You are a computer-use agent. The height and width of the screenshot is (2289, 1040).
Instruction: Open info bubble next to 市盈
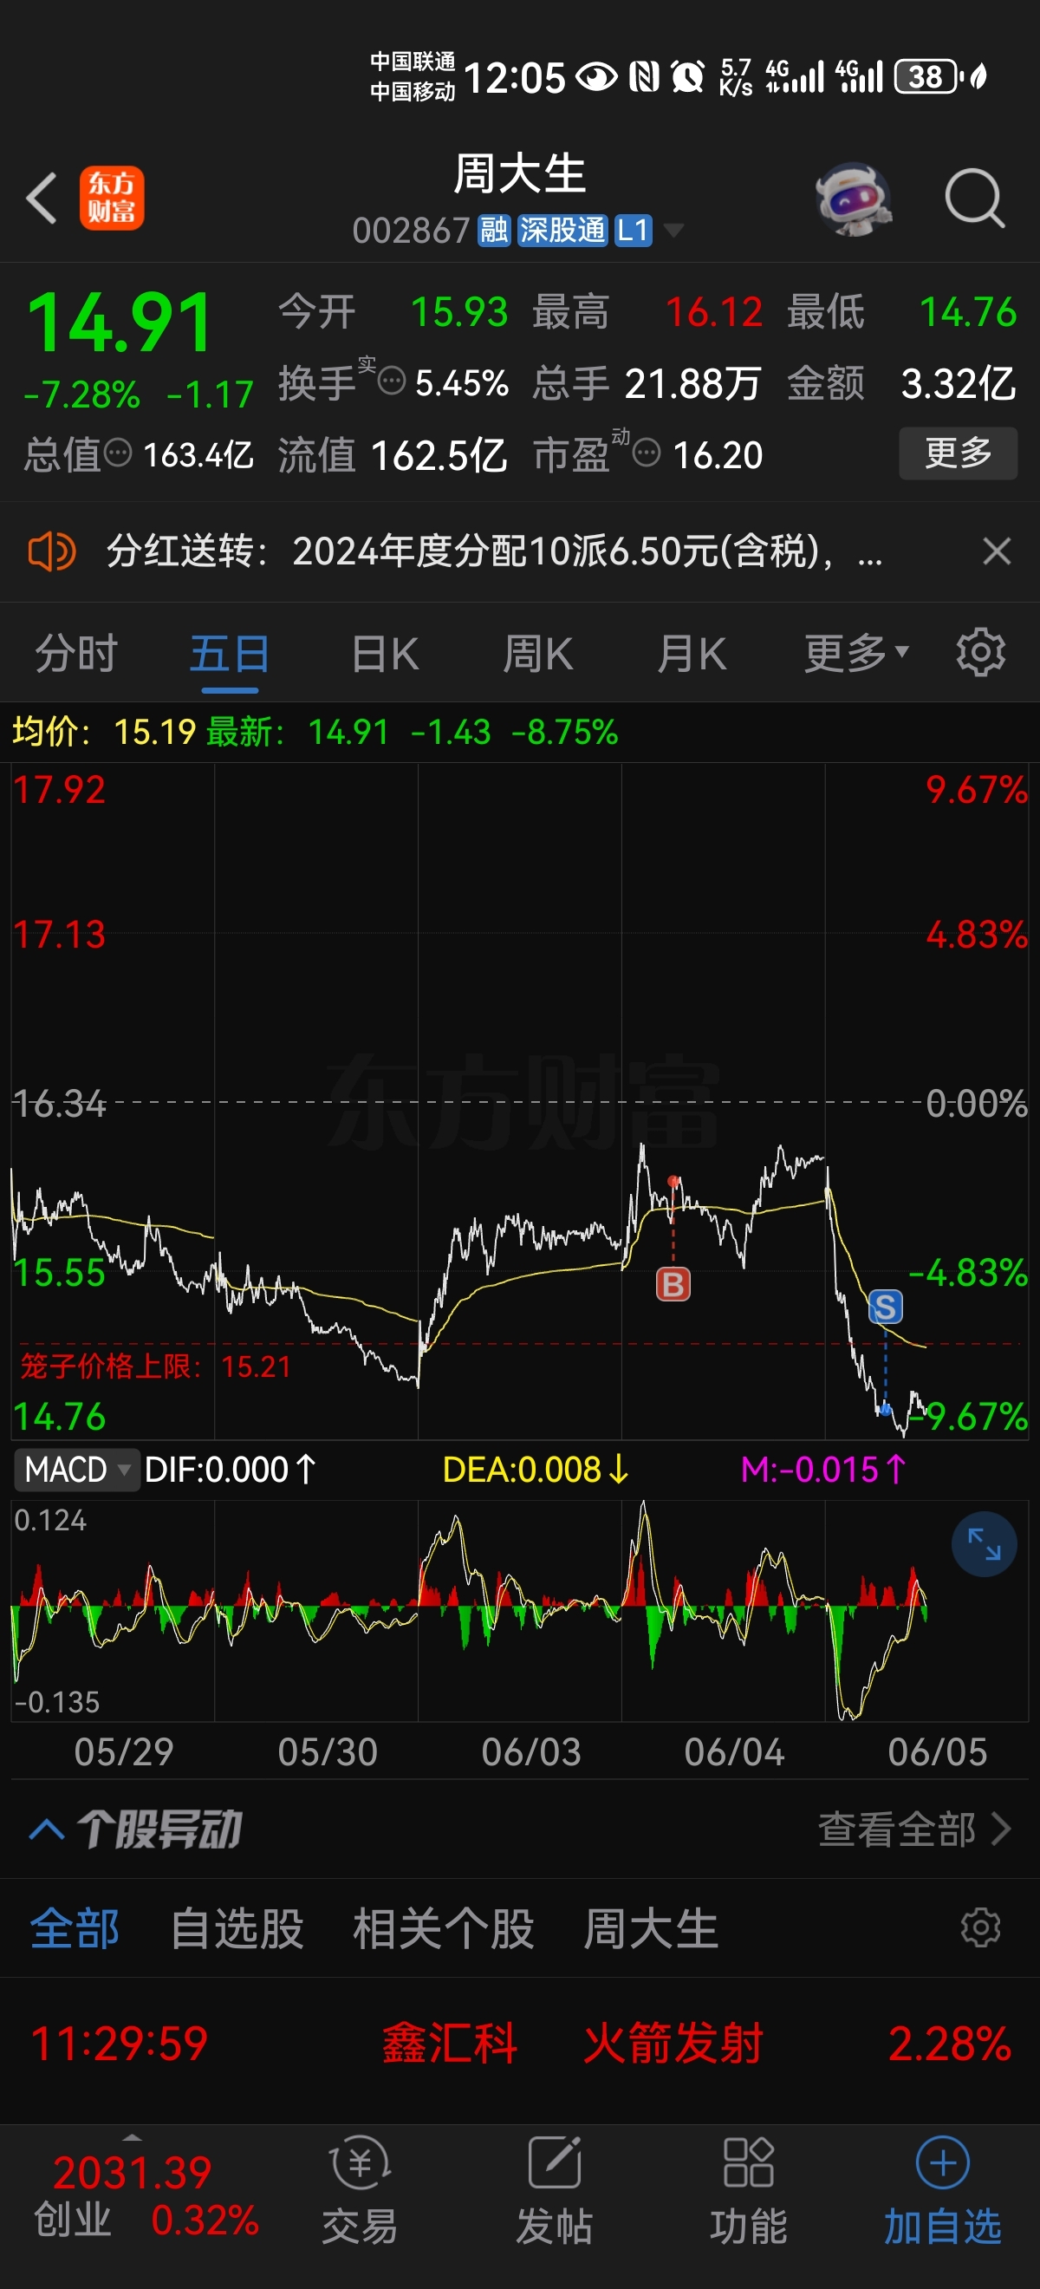[647, 453]
